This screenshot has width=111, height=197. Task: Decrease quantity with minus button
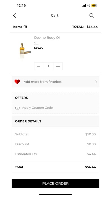39,66
